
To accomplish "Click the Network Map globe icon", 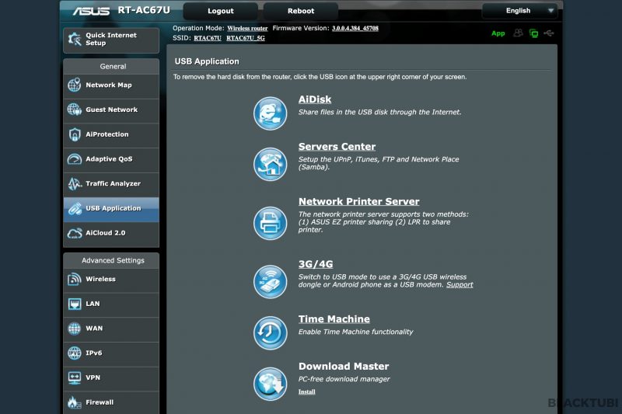I will (74, 85).
